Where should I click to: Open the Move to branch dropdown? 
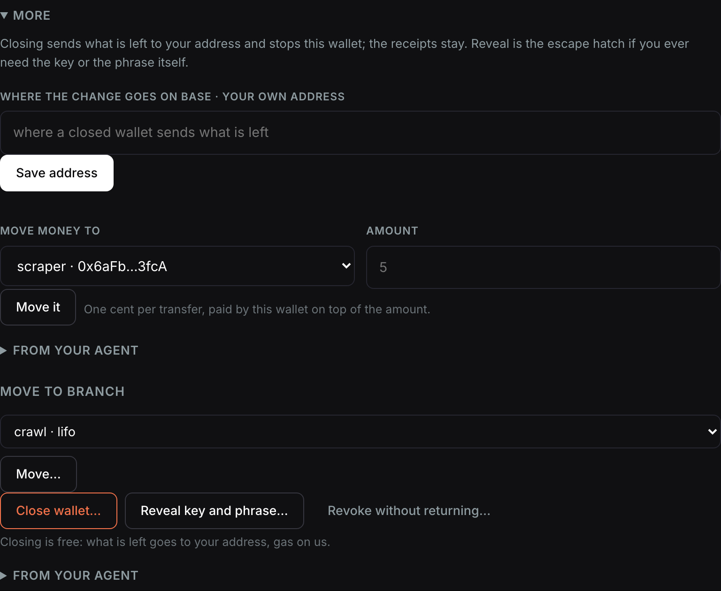point(360,432)
